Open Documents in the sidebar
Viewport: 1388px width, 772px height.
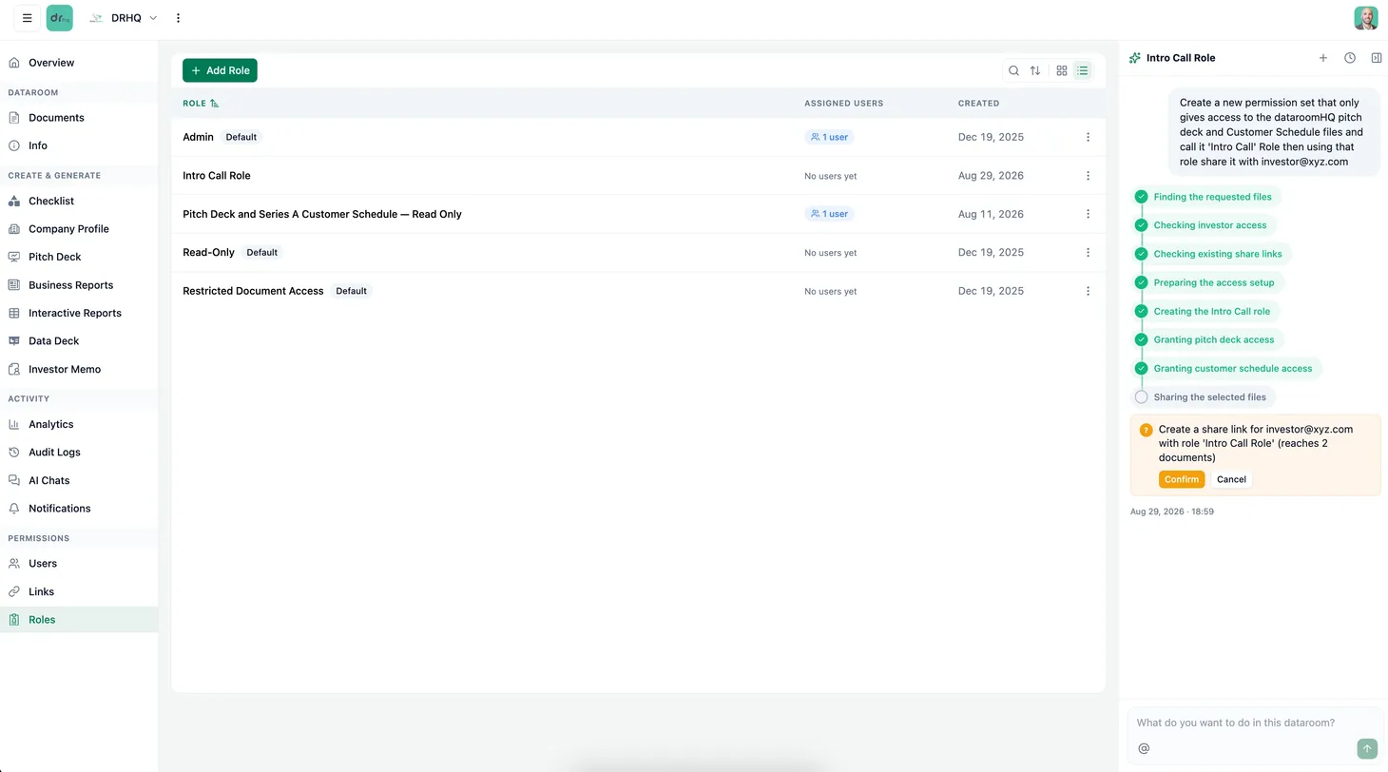[79, 118]
